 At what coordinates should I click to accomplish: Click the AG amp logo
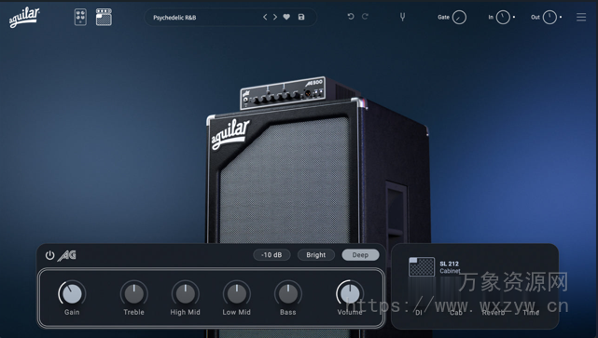click(67, 255)
